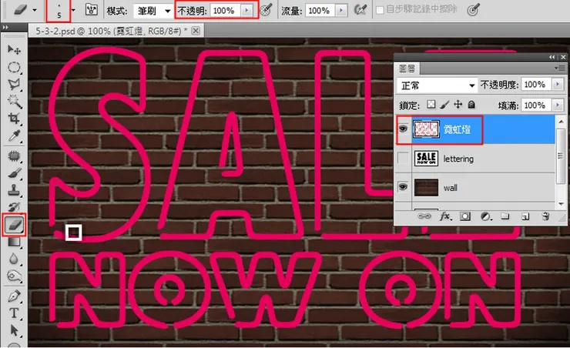Image resolution: width=570 pixels, height=348 pixels.
Task: Hide the 霓虹燈 layer
Action: tap(403, 129)
